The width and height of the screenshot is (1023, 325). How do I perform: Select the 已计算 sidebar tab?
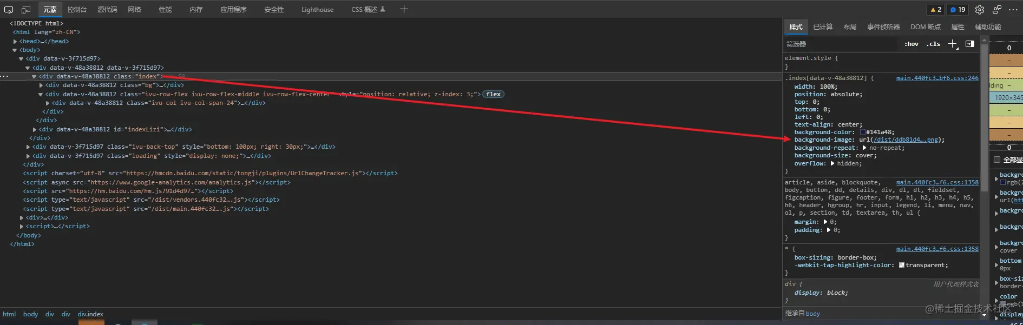tap(823, 26)
